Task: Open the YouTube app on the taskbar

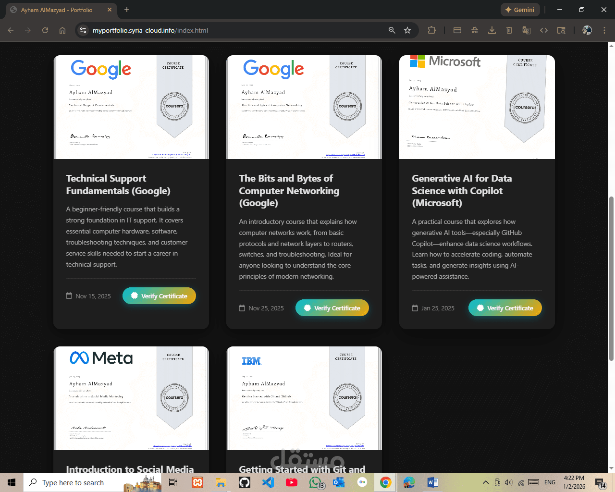Action: click(x=292, y=482)
